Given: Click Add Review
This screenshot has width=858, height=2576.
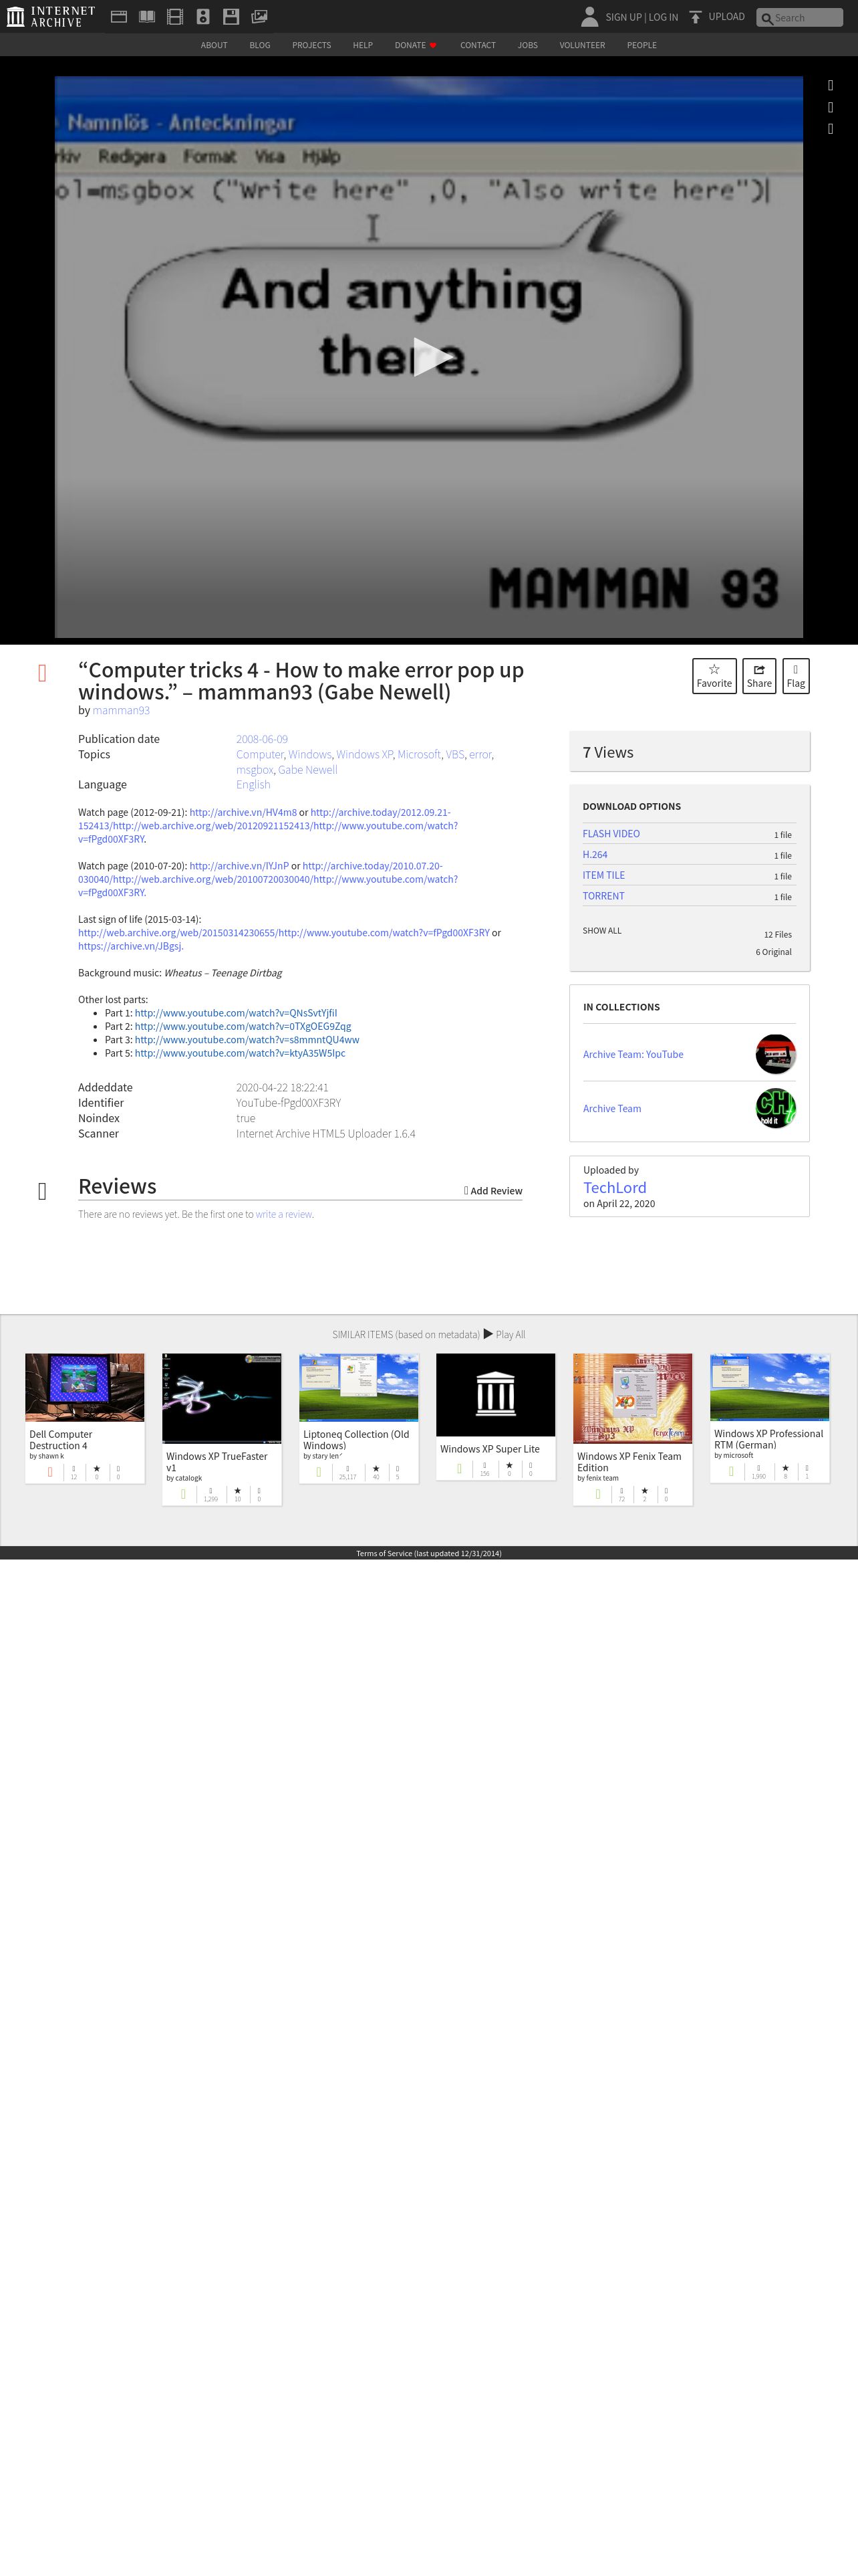Looking at the screenshot, I should click(x=493, y=1191).
